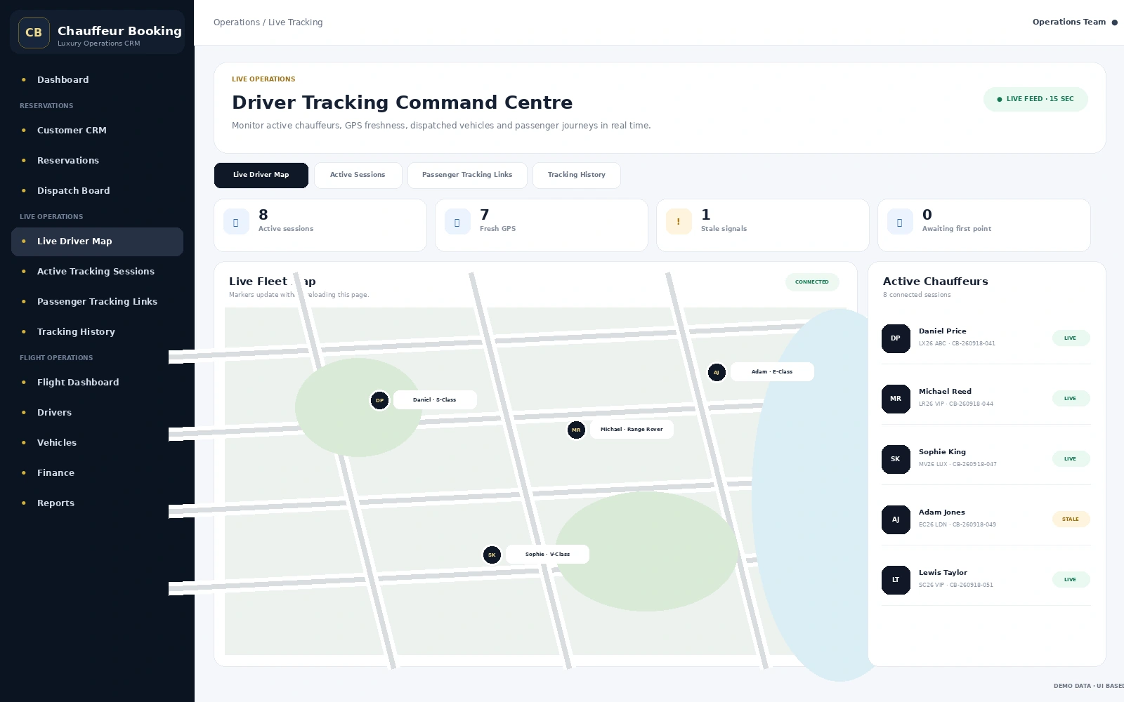Click Adam Jones's STALE badge

click(1071, 519)
